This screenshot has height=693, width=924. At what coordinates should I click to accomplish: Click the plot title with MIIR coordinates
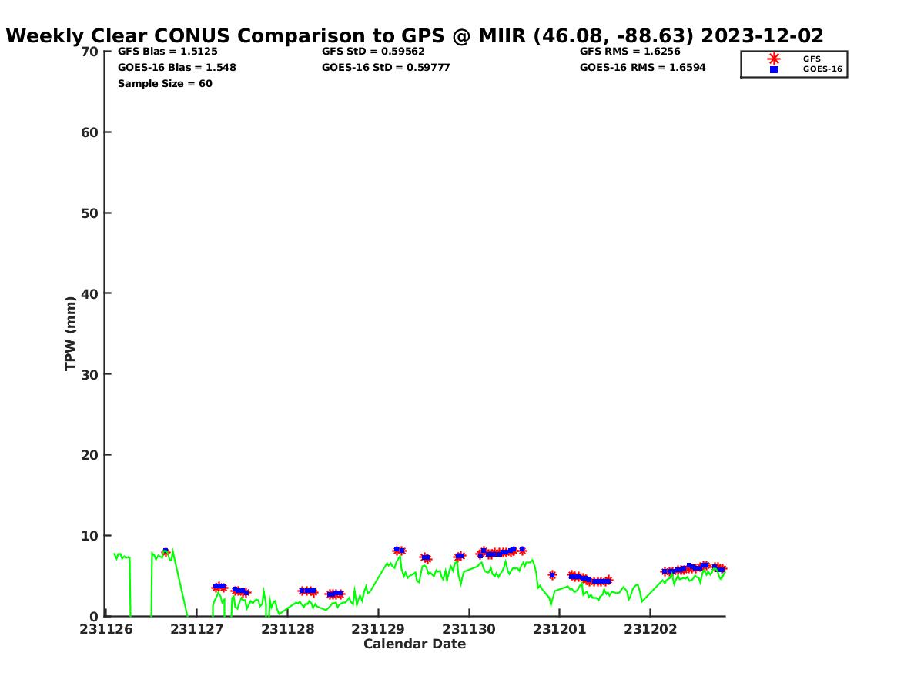coord(414,36)
